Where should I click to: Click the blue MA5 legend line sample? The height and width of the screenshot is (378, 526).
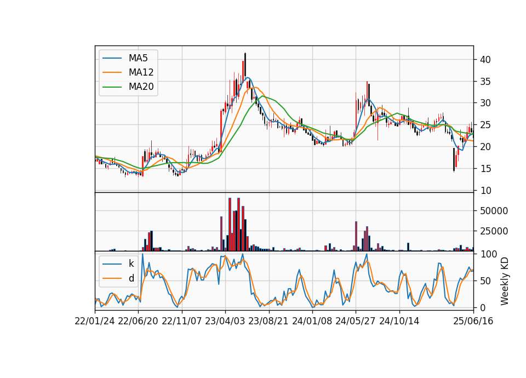[x=112, y=58]
